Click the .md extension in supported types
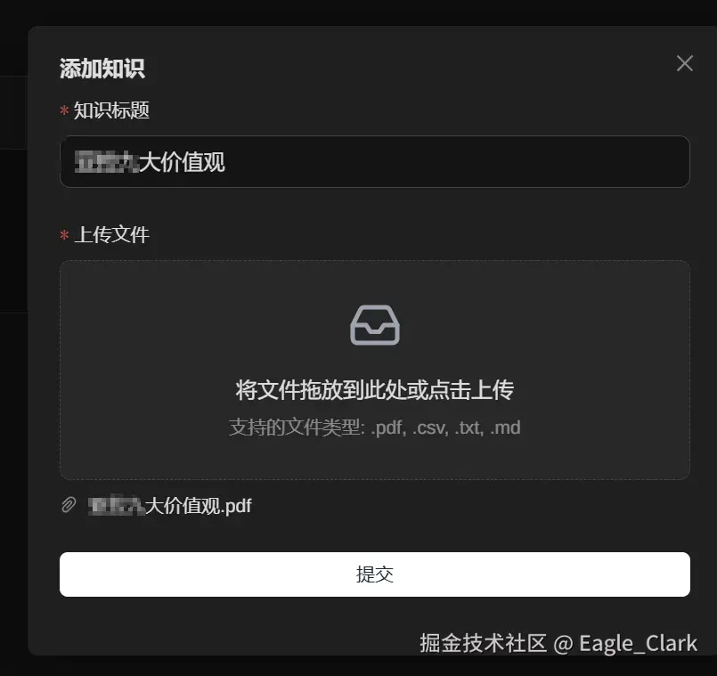717x676 pixels. point(505,428)
